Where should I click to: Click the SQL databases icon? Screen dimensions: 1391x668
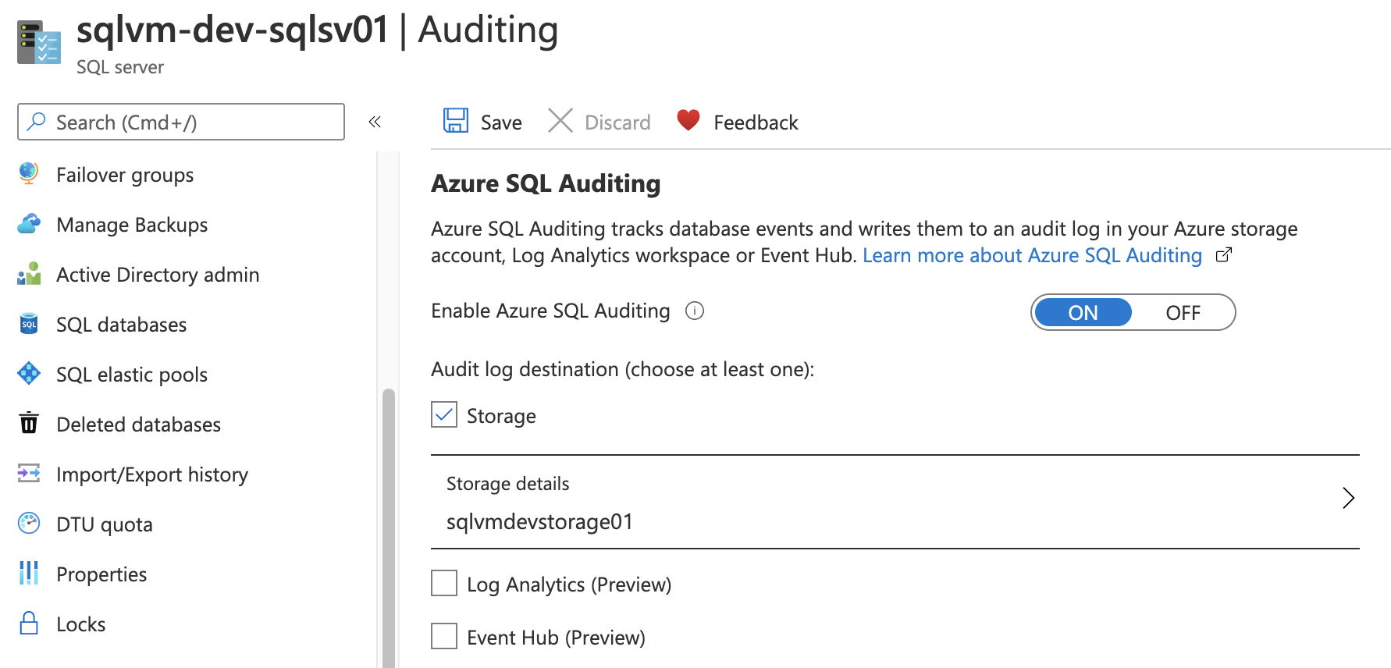[x=29, y=324]
